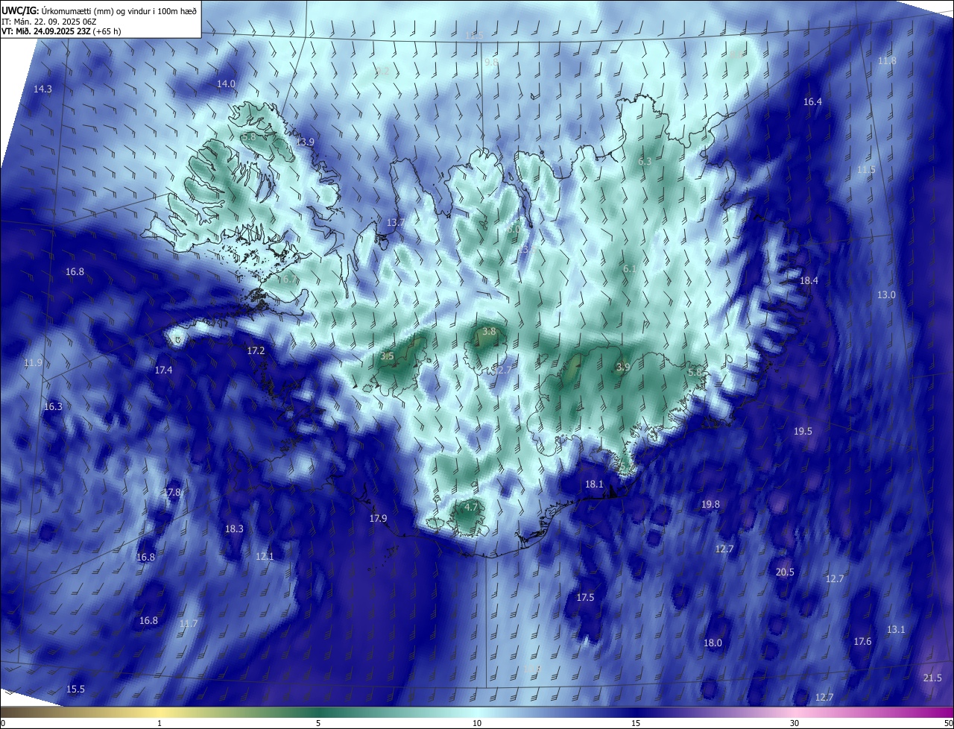Viewport: 954px width, 729px height.
Task: Click the 11.9 value label
Action: coord(33,363)
